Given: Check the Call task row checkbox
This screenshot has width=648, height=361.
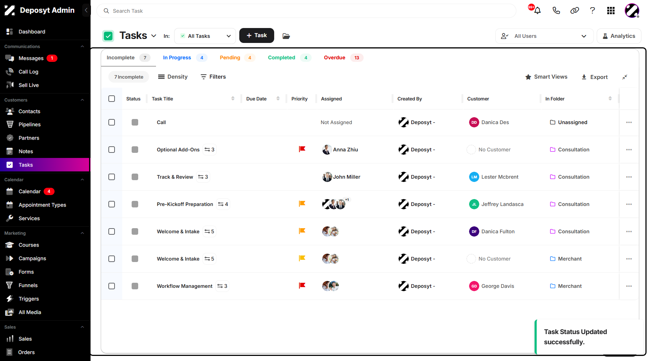Looking at the screenshot, I should (x=112, y=122).
